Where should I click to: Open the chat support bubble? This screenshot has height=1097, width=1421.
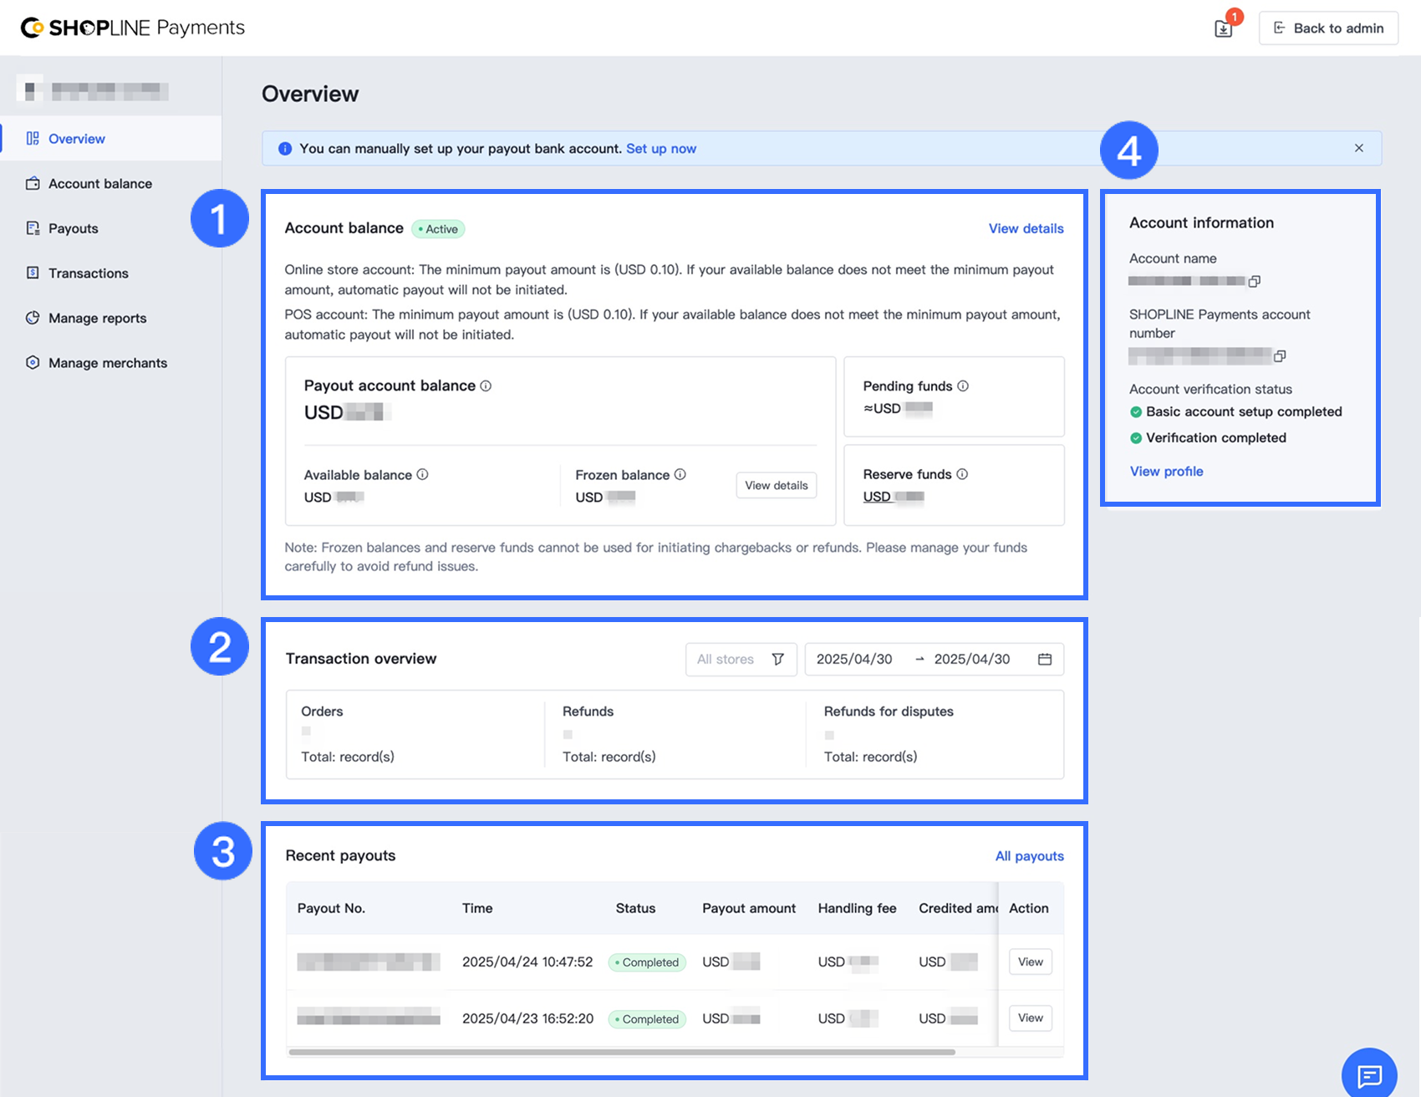point(1369,1075)
